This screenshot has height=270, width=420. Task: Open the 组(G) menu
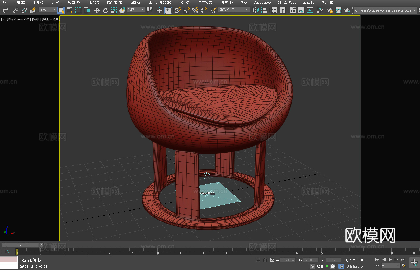pos(56,2)
